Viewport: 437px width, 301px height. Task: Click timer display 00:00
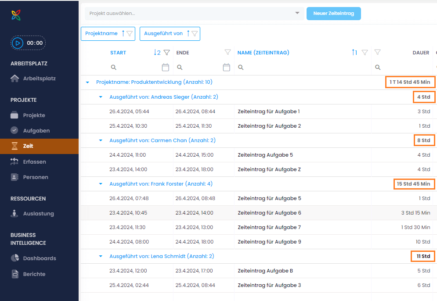point(35,43)
